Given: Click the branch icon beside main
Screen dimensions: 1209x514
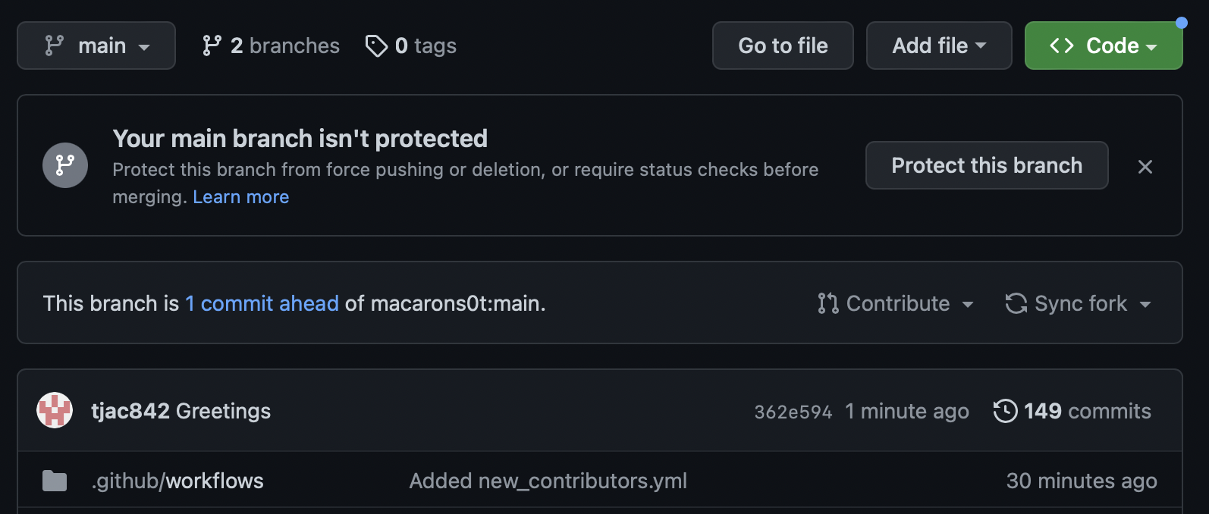Looking at the screenshot, I should 53,45.
